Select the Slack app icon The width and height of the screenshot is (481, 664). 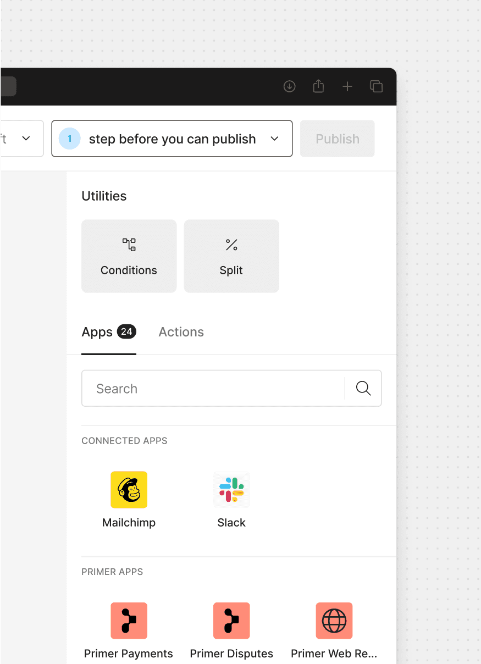click(231, 489)
